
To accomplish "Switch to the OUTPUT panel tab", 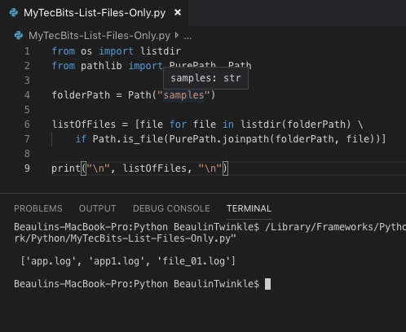I will tap(97, 208).
